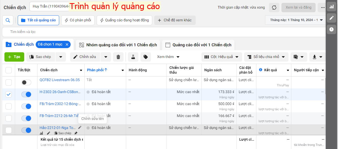This screenshot has height=149, width=338.
Task: Clear selection with X on Đã chọn 1 mục
Action: tap(67, 44)
